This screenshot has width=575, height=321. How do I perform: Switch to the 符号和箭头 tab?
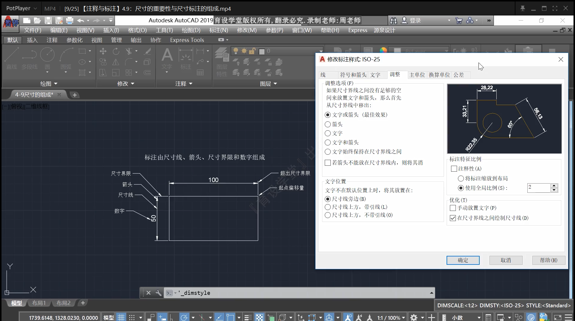click(353, 75)
